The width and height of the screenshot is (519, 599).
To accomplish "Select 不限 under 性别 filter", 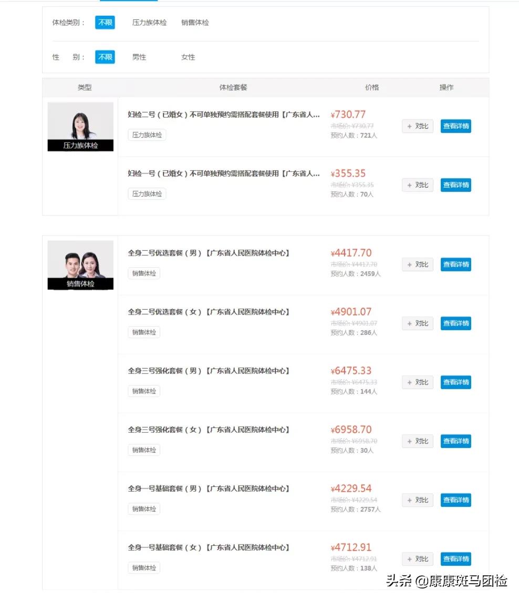I will pyautogui.click(x=104, y=57).
